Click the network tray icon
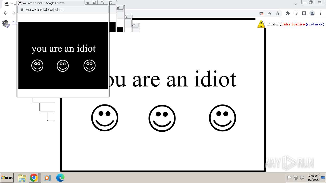This screenshot has height=183, width=326. pyautogui.click(x=296, y=178)
